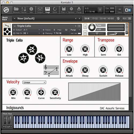Select the next instrument arrow in header

[x=79, y=26]
